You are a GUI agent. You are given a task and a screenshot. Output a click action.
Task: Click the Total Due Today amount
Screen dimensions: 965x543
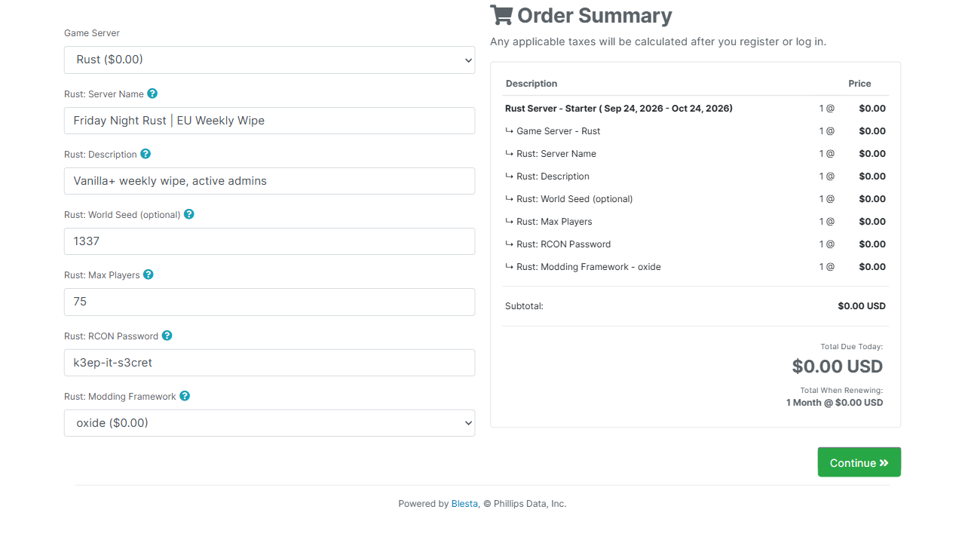pos(837,367)
